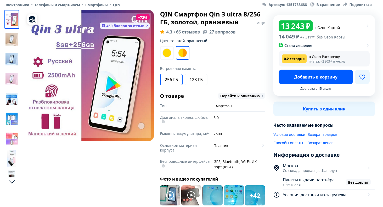Viewport: 383px width, 207px height.
Task: Choose the gold-orange color swatch
Action: (x=183, y=53)
